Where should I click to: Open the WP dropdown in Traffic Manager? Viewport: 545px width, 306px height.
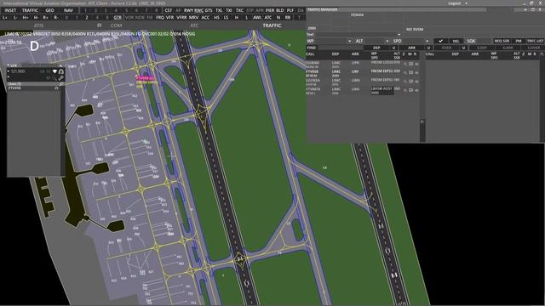click(x=349, y=42)
